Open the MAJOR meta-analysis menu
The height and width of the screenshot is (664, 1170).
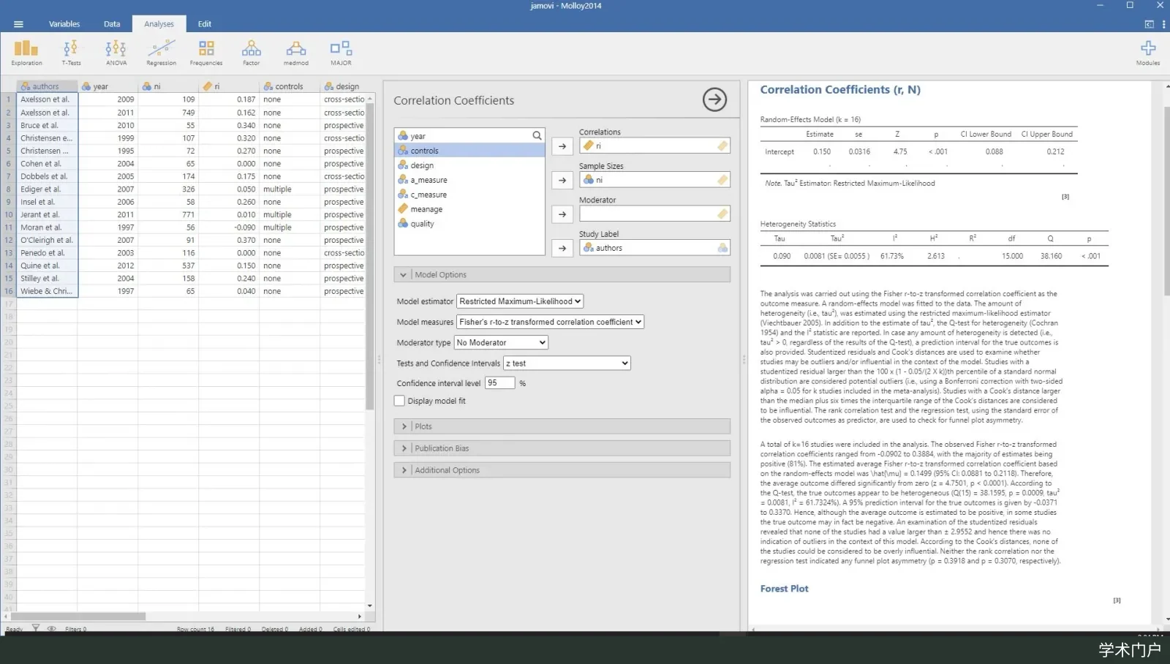[341, 53]
